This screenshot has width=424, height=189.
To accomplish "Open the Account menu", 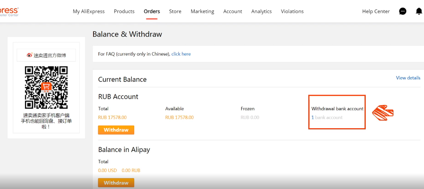I will pos(233,11).
